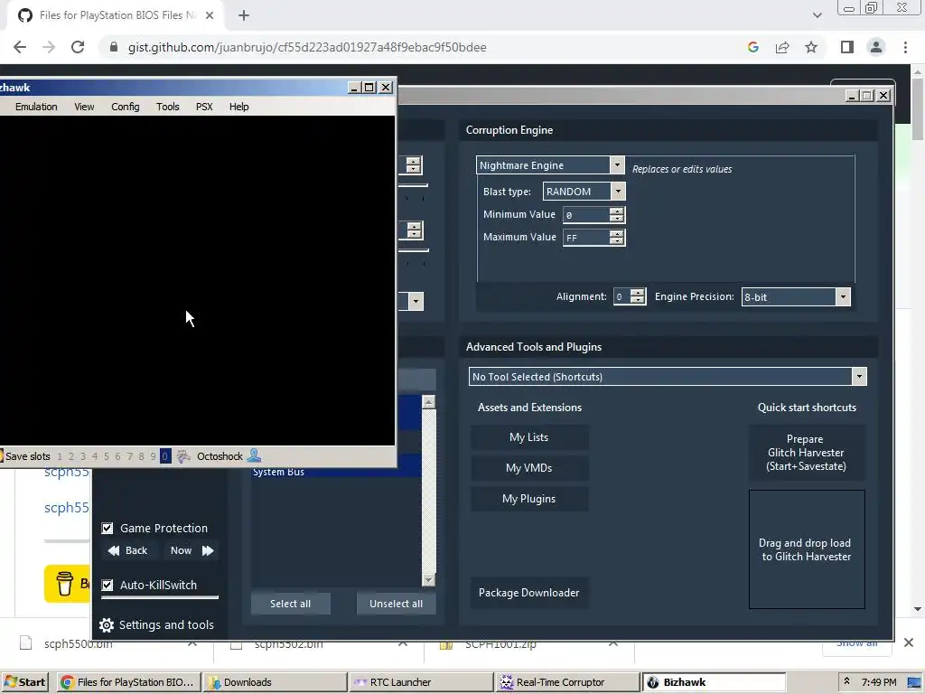Open a new browser tab
Screen dimensions: 925x694
click(244, 15)
